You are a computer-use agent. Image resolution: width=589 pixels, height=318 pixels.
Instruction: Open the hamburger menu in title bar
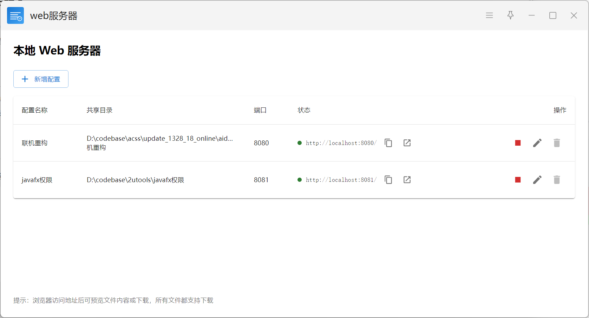[489, 15]
